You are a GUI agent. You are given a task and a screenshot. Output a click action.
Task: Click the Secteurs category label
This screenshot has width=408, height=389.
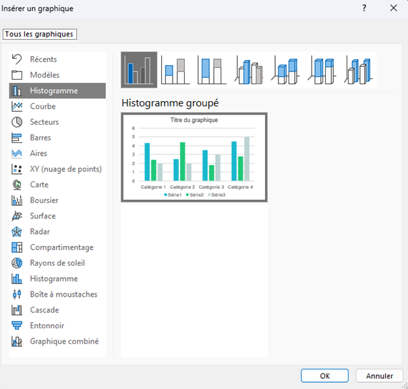tap(45, 122)
